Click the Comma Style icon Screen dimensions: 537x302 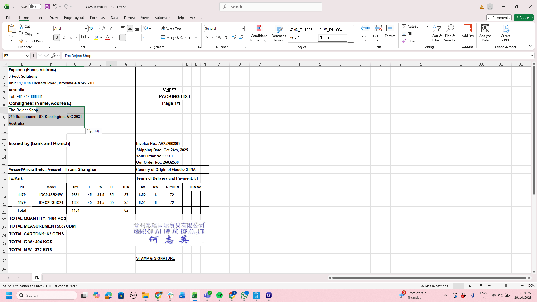coord(226,37)
